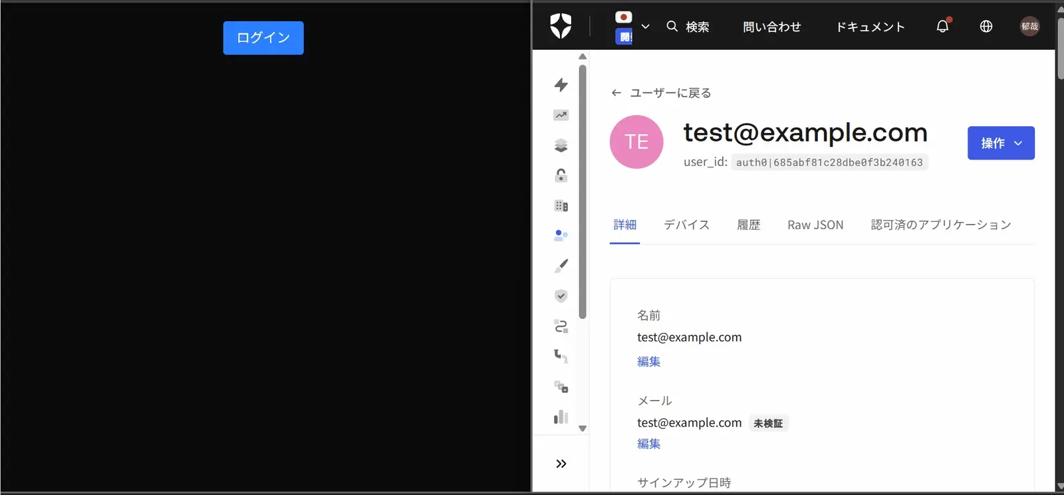Screen dimensions: 1064x495
Task: Open the User Management people icon
Action: pyautogui.click(x=561, y=235)
